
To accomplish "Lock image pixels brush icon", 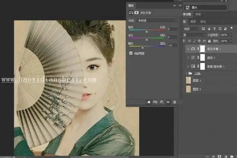I will [194, 41].
